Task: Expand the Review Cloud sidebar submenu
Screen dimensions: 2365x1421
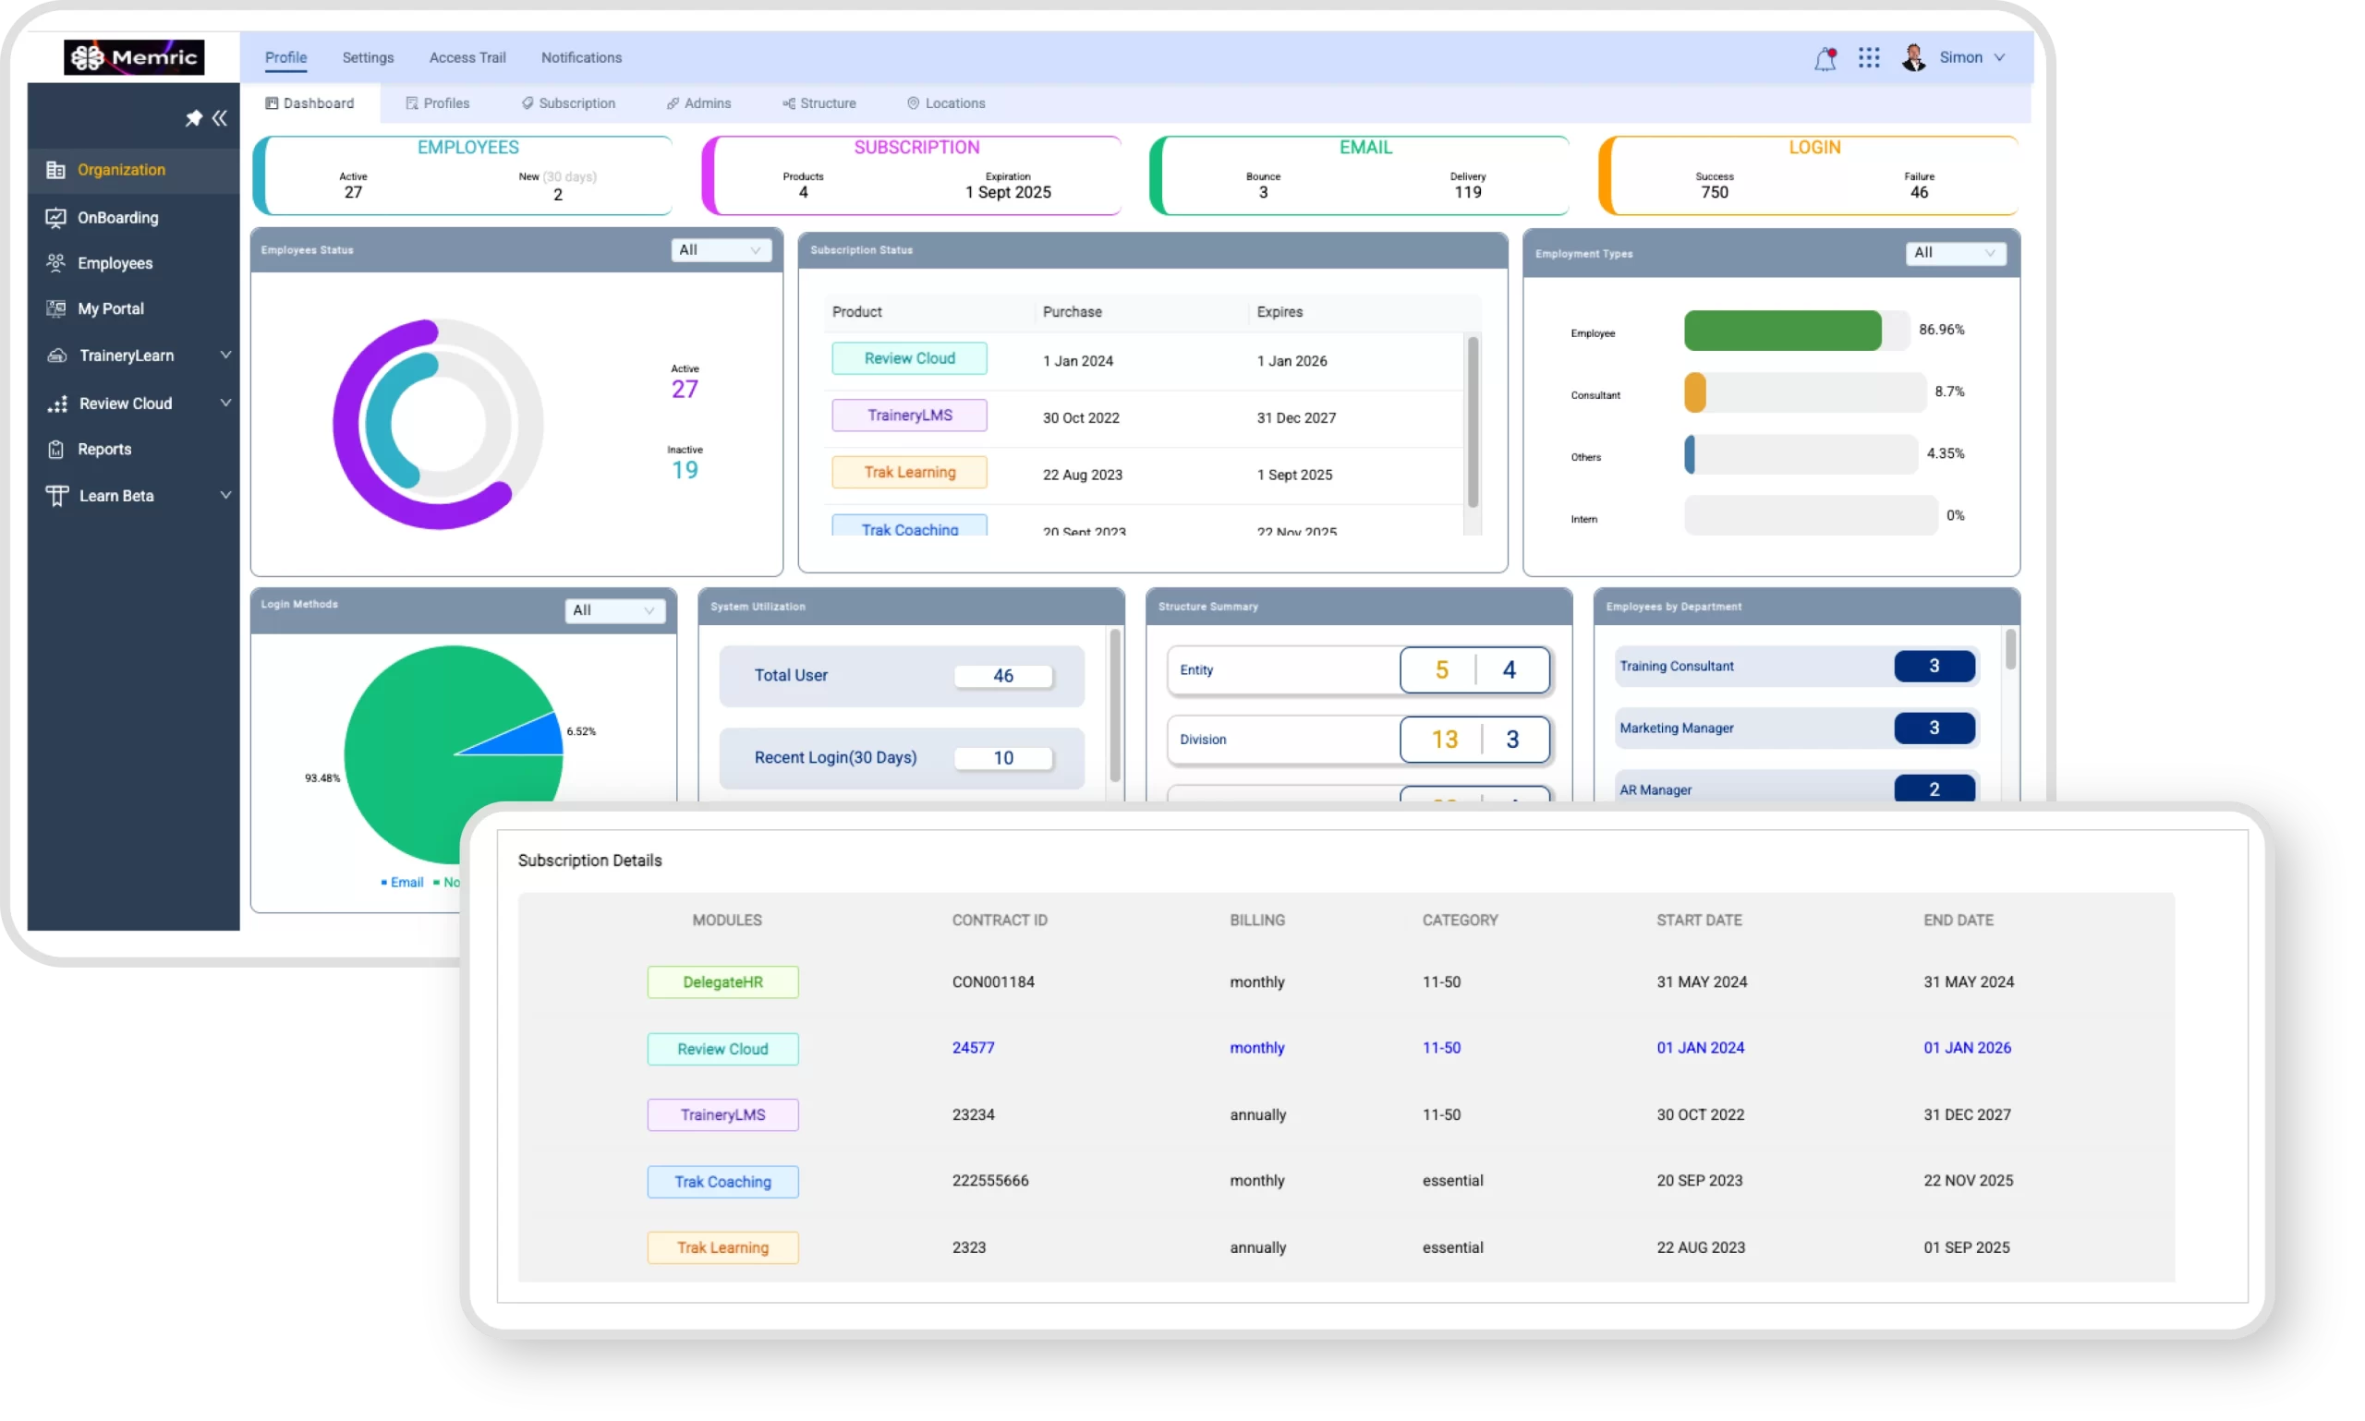Action: coord(225,403)
